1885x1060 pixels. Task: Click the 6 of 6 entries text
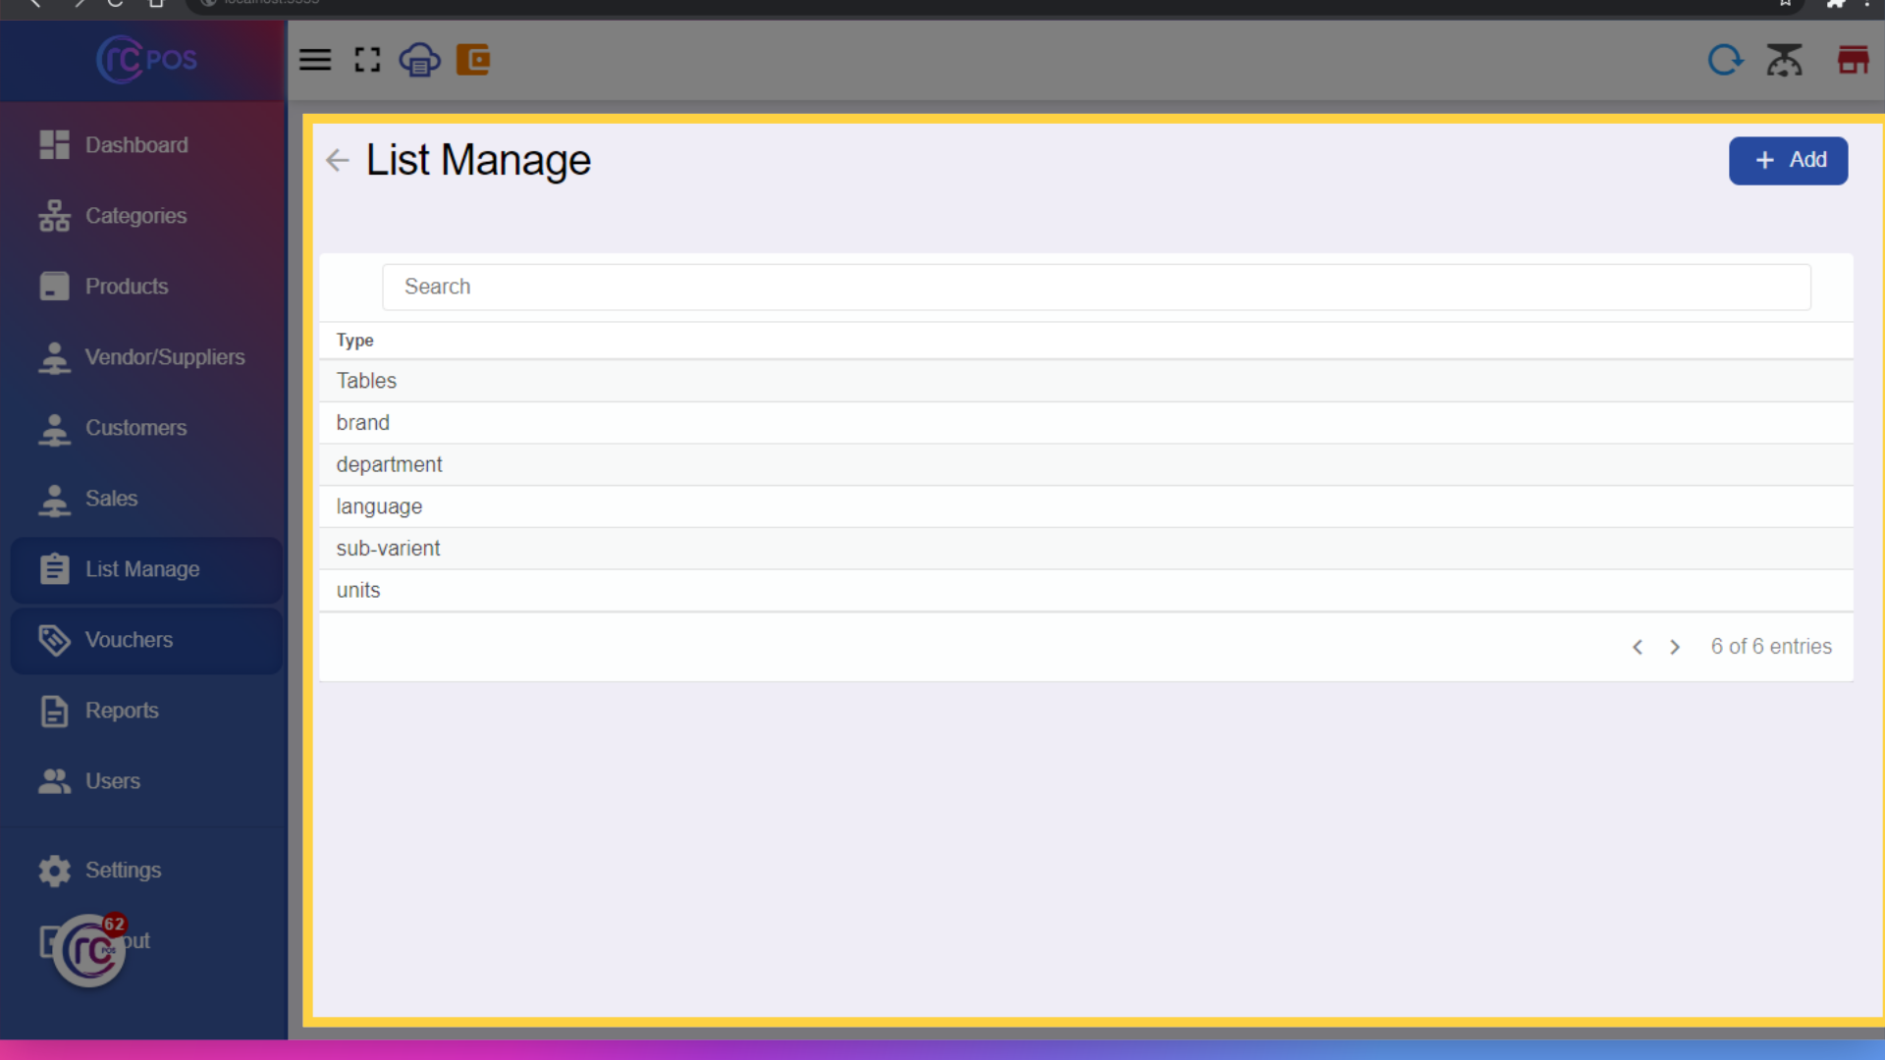[1771, 647]
